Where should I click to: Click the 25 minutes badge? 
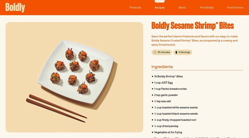pos(162,52)
